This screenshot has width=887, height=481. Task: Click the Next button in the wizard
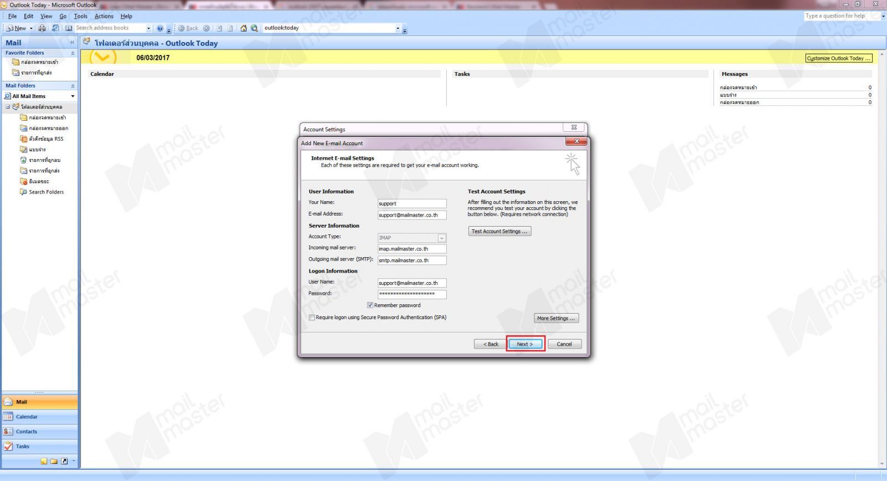point(525,344)
